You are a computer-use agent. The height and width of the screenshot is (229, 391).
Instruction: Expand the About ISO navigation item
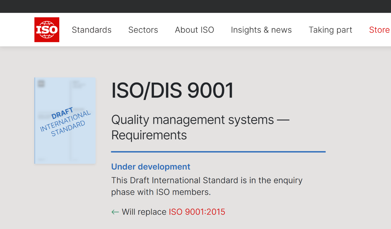tap(194, 30)
